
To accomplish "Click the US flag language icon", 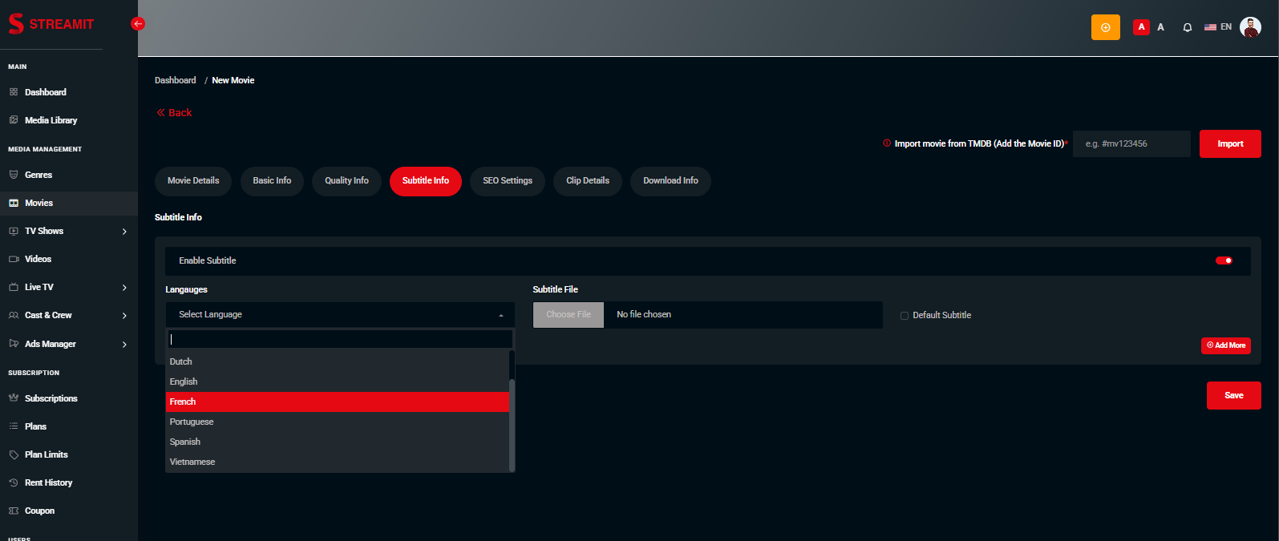I will point(1210,27).
